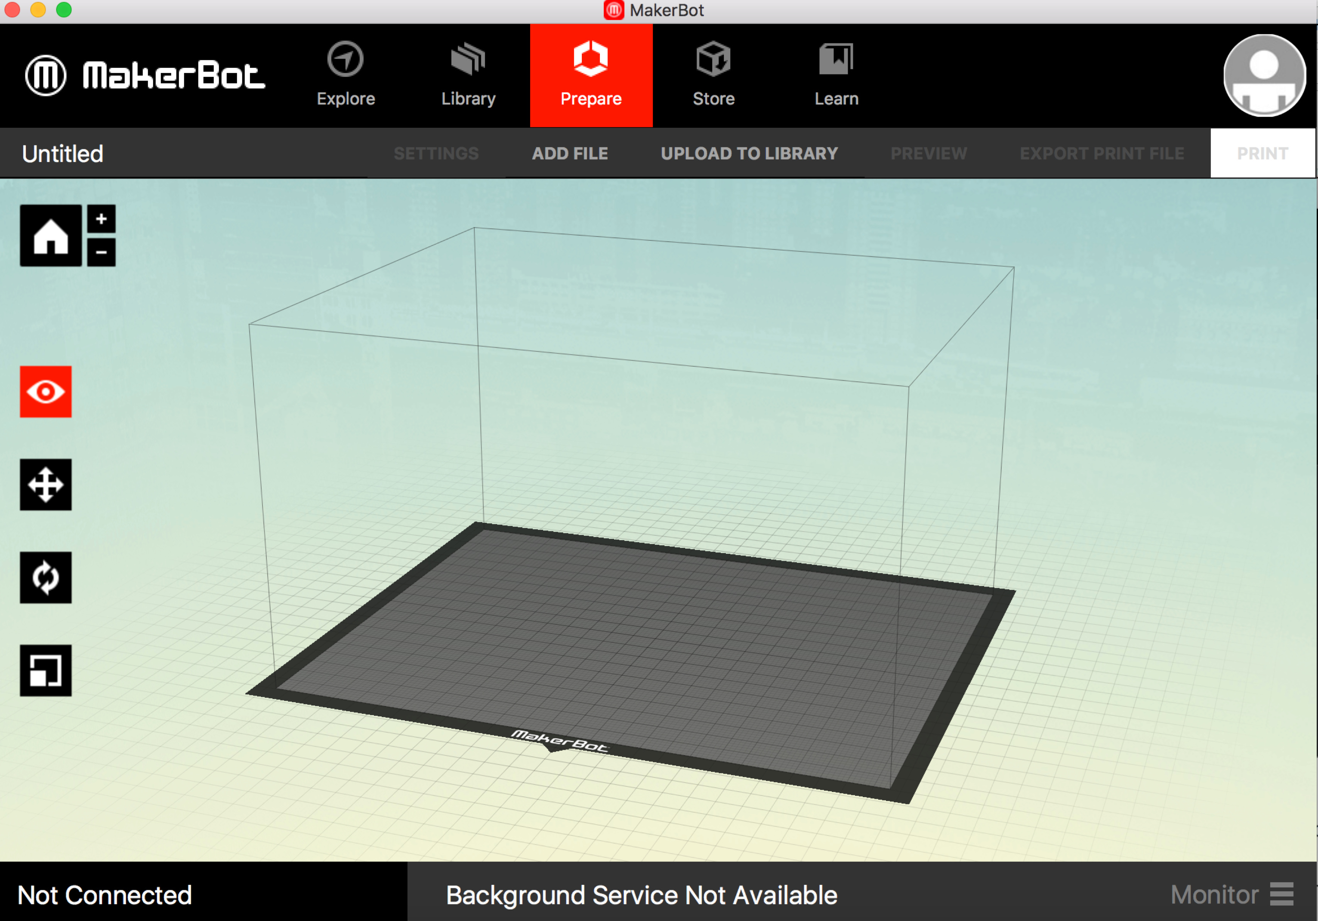Toggle the eye view mode icon

pos(46,392)
